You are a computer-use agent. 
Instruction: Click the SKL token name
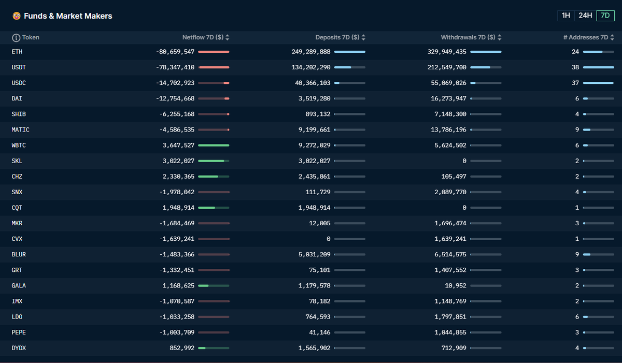point(17,161)
